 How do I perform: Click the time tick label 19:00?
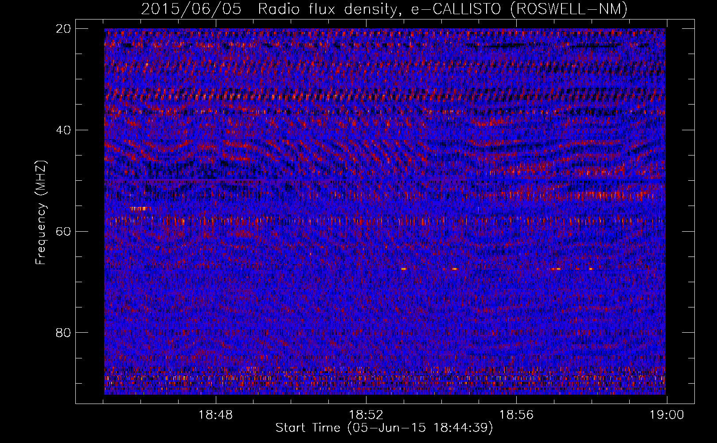tap(667, 415)
